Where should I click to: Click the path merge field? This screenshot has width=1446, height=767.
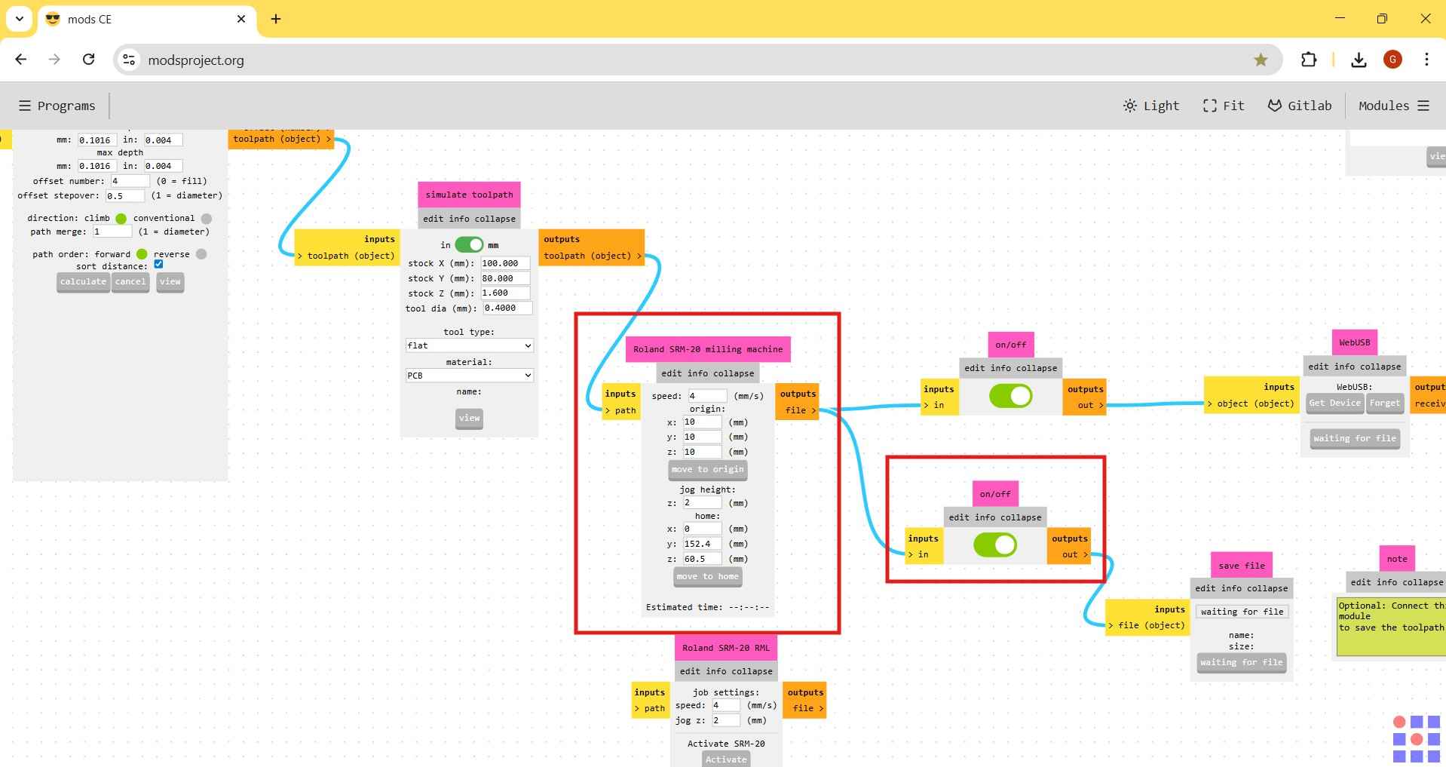coord(112,232)
